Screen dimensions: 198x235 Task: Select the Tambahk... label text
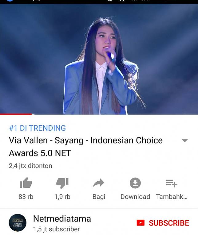click(172, 197)
